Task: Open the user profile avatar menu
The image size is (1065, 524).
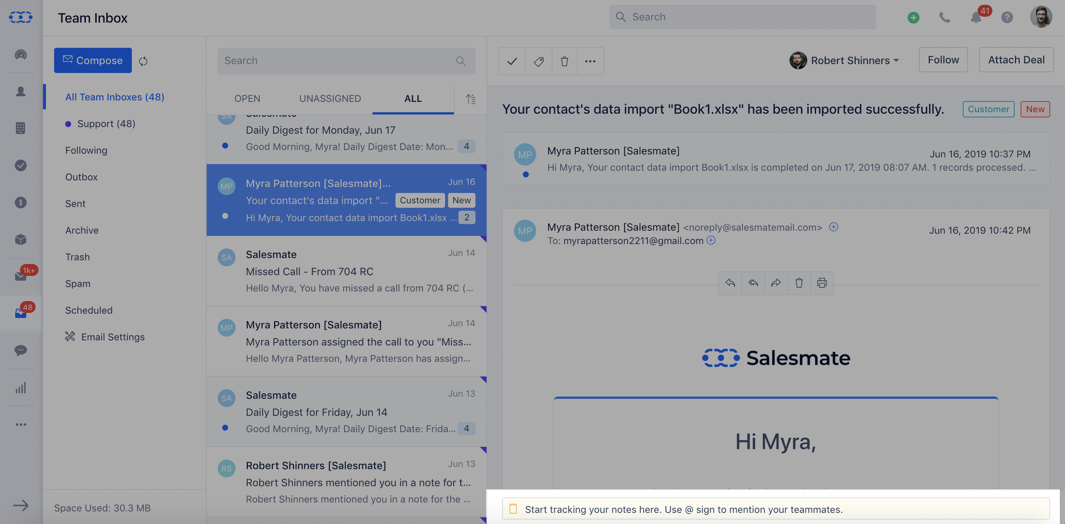Action: tap(1041, 17)
